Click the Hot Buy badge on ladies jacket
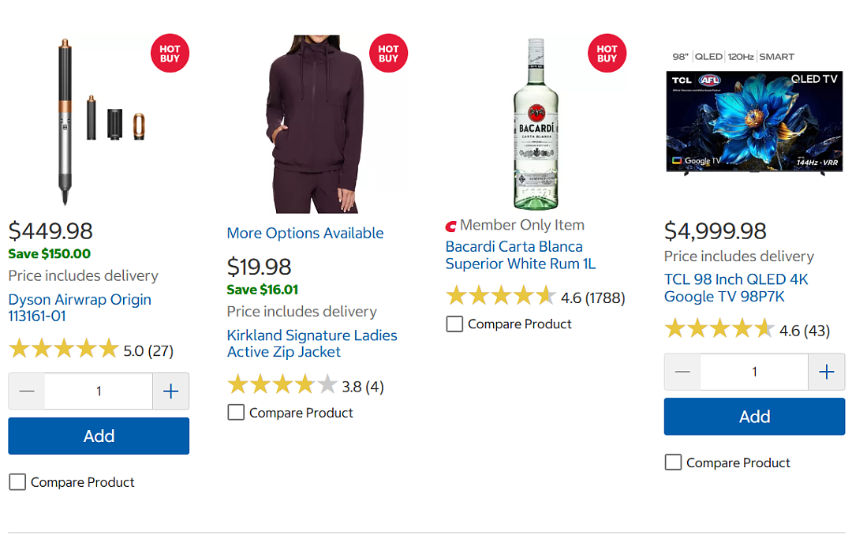The width and height of the screenshot is (852, 539). point(388,53)
